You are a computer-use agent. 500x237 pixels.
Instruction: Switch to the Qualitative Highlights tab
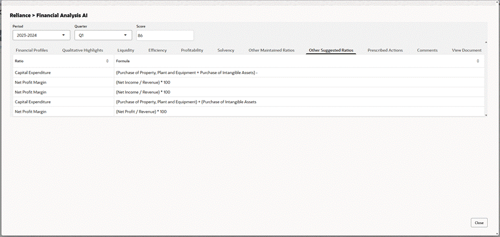pos(83,50)
